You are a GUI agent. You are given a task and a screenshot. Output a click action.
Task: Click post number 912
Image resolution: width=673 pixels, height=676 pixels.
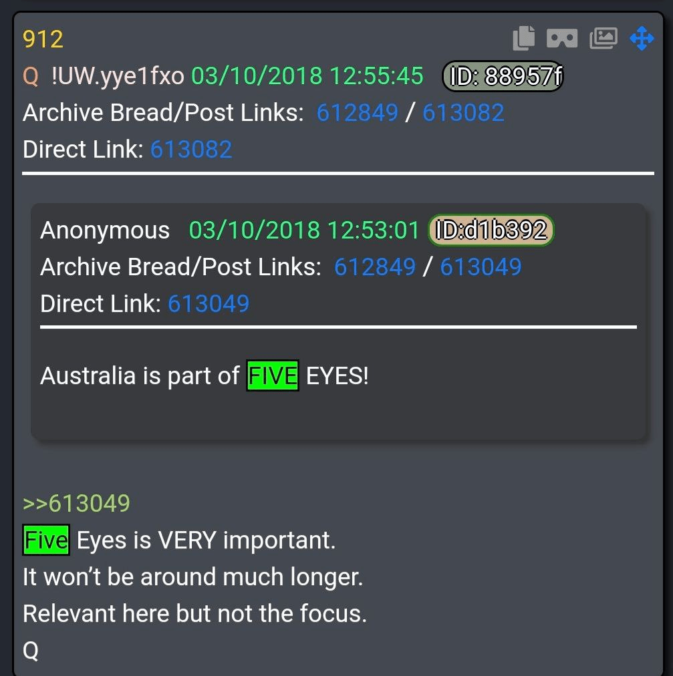point(43,39)
